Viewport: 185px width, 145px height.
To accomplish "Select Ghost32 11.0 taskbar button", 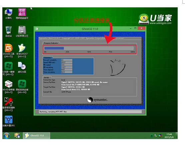I will click(36, 135).
